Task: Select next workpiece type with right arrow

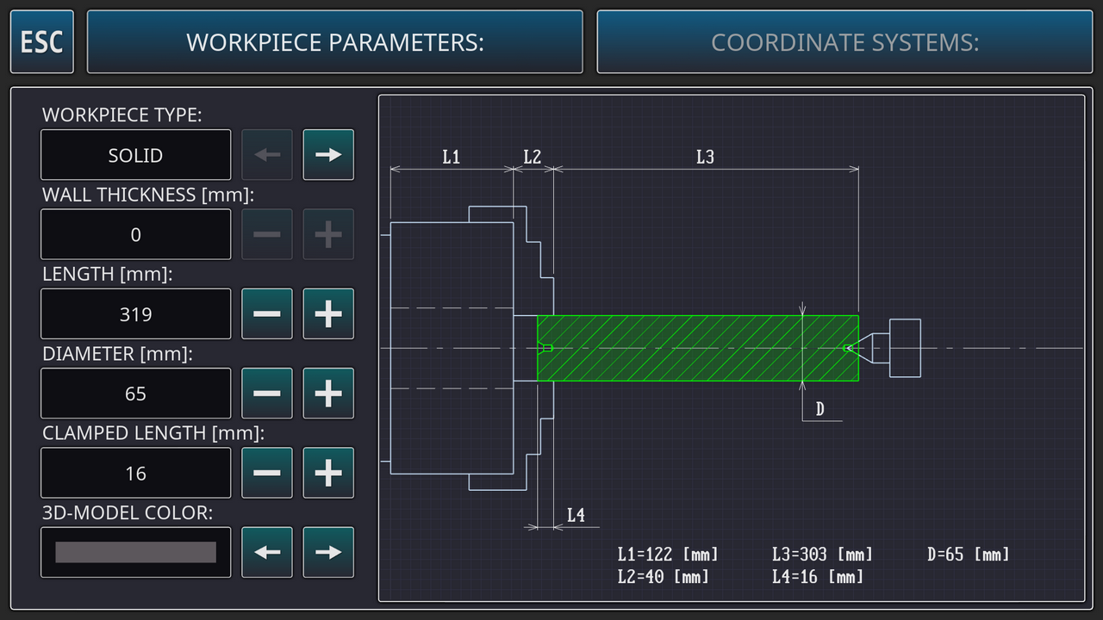Action: [328, 155]
